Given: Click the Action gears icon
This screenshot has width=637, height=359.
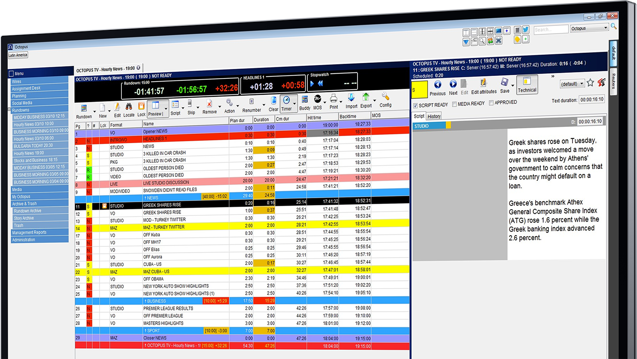Looking at the screenshot, I should 229,103.
